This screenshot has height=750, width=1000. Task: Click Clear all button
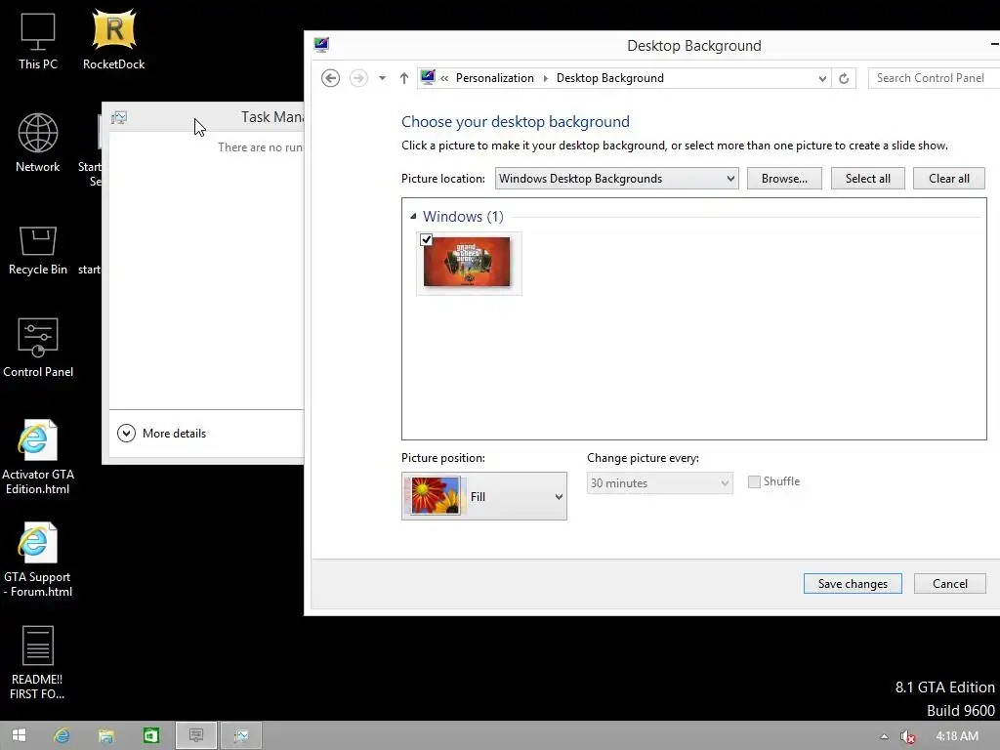pyautogui.click(x=948, y=179)
